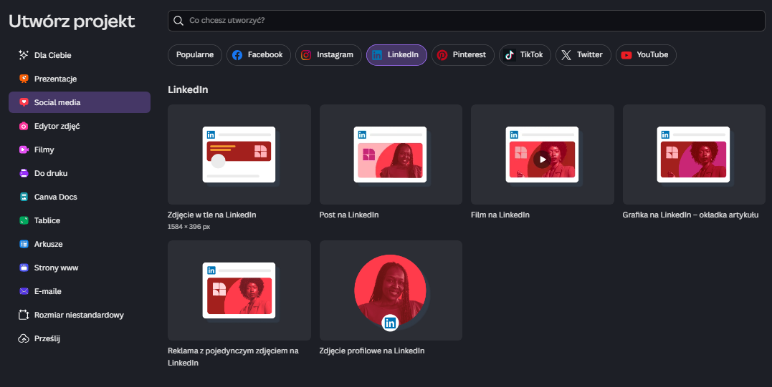Viewport: 772px width, 387px height.
Task: Select the LinkedIn filter chip label
Action: point(403,54)
